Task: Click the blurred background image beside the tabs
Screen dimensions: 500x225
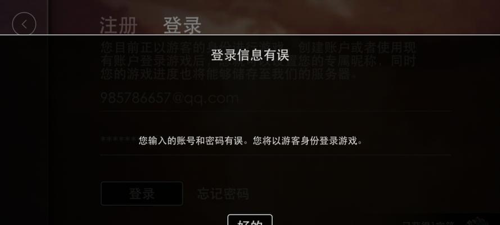Action: coord(351,16)
